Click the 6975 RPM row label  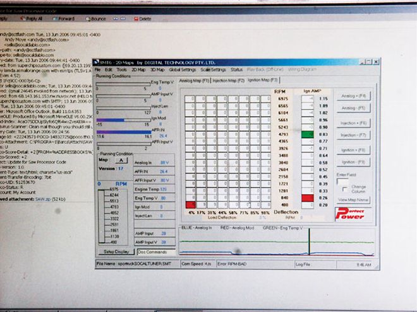click(283, 99)
